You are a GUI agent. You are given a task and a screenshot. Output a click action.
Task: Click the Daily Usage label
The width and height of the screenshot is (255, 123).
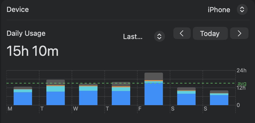coord(26,34)
